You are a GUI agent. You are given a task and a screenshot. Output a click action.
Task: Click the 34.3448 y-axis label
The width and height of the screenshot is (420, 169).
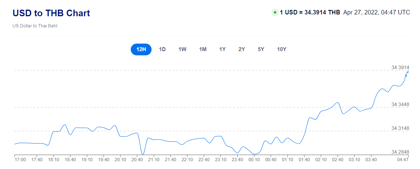click(400, 105)
